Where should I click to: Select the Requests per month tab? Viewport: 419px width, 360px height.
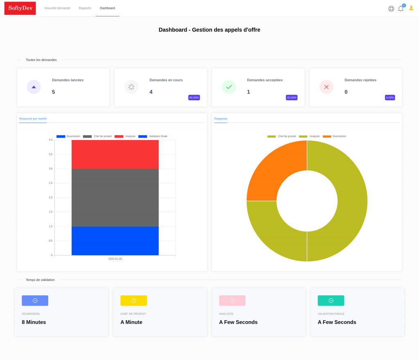tap(33, 119)
